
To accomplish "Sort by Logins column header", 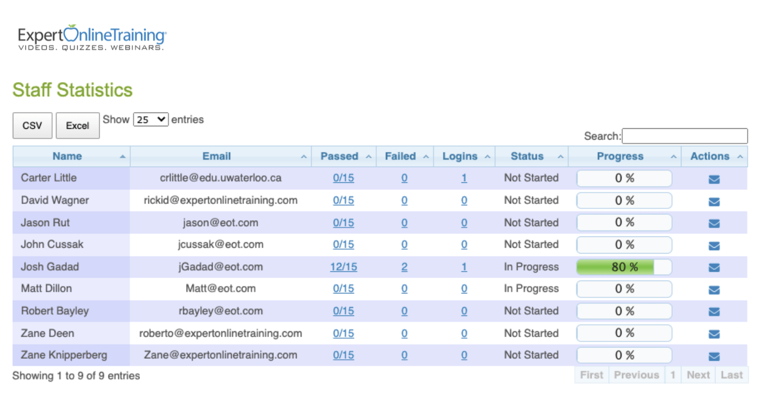I will pos(464,156).
